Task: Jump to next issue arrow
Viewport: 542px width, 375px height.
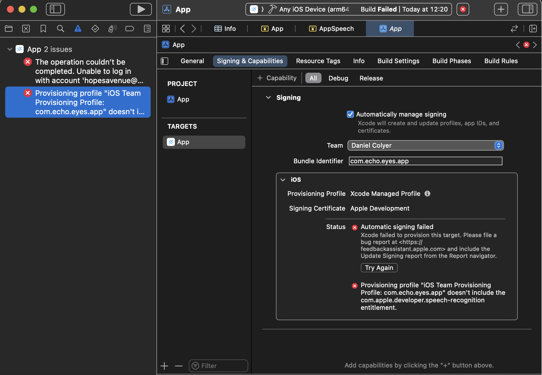Action: [x=535, y=45]
